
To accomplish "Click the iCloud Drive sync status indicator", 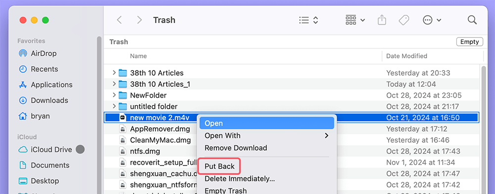I will tap(80, 149).
